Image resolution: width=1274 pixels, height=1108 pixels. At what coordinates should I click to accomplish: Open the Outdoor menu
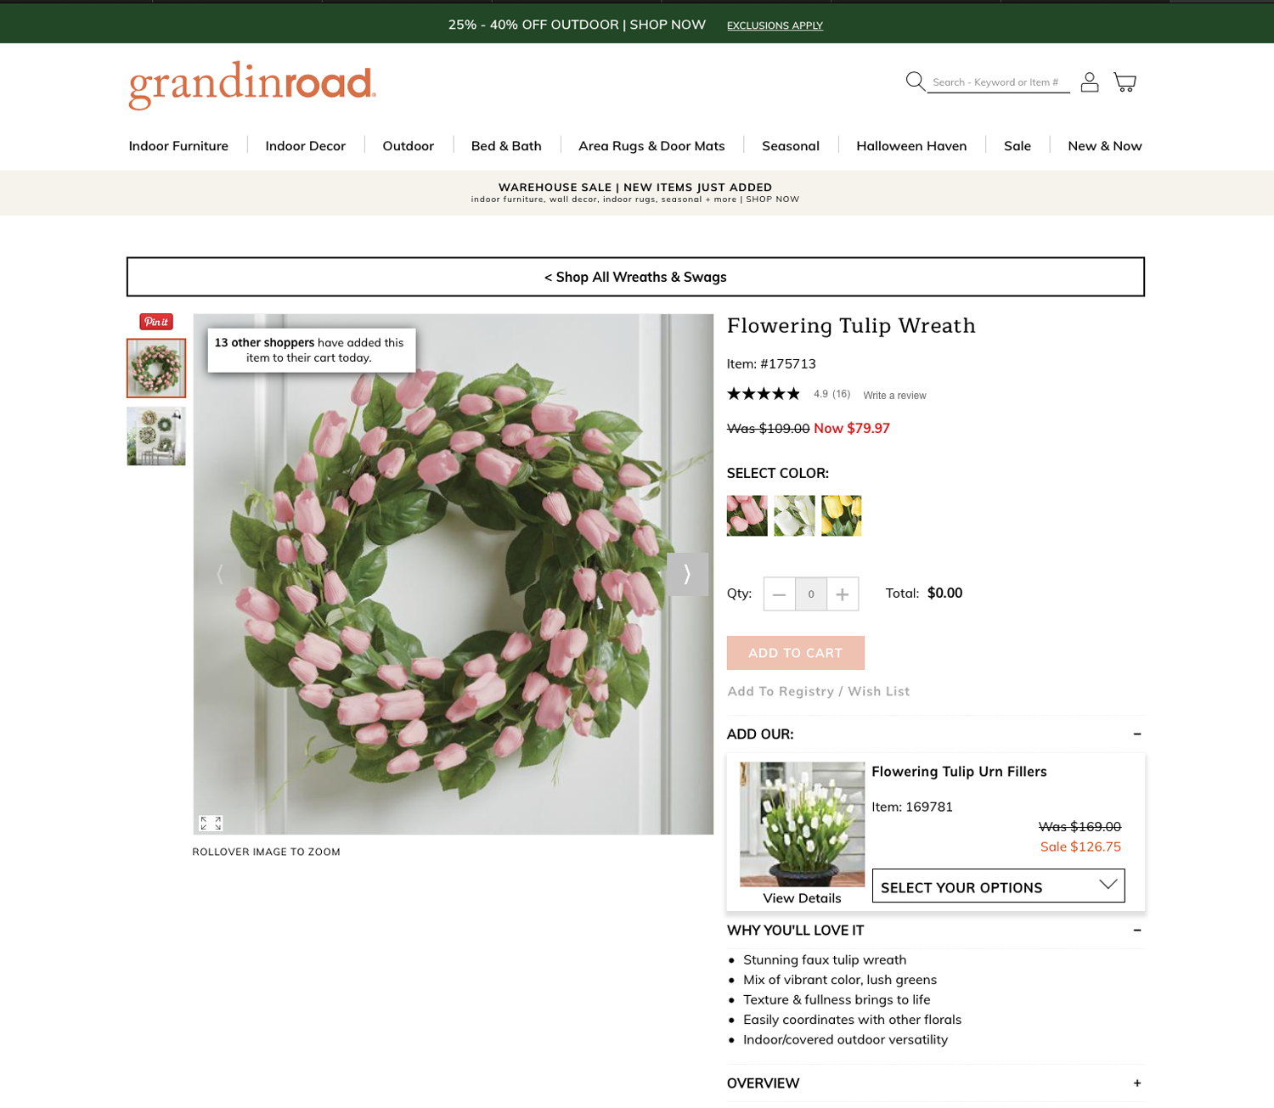pyautogui.click(x=409, y=146)
